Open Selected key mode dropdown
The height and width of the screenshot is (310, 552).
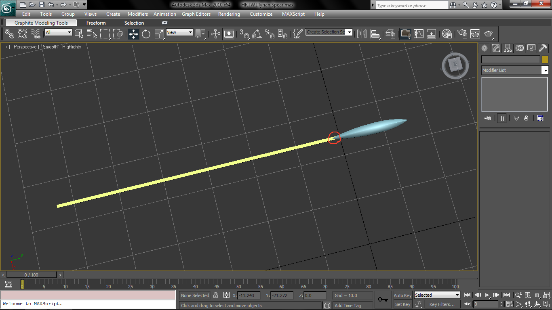coord(437,295)
